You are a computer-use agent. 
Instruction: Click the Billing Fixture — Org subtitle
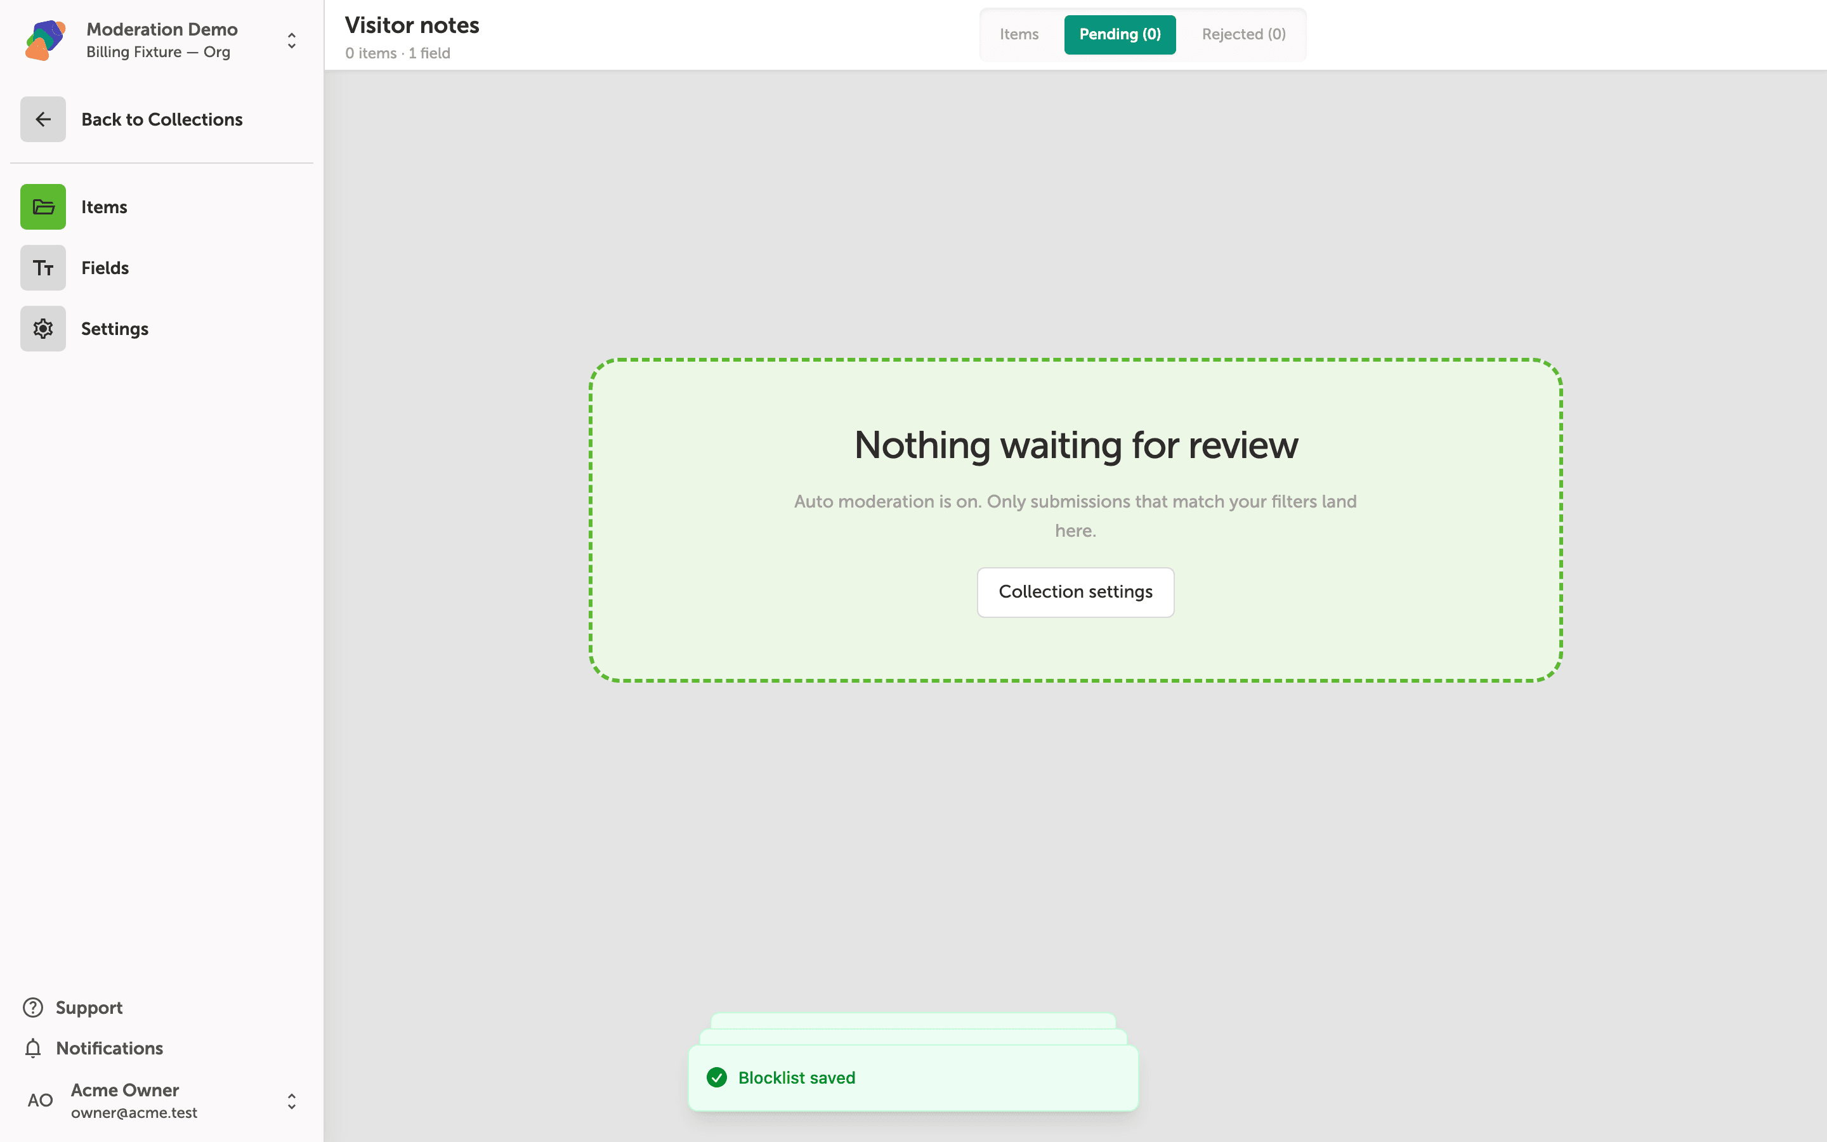159,52
